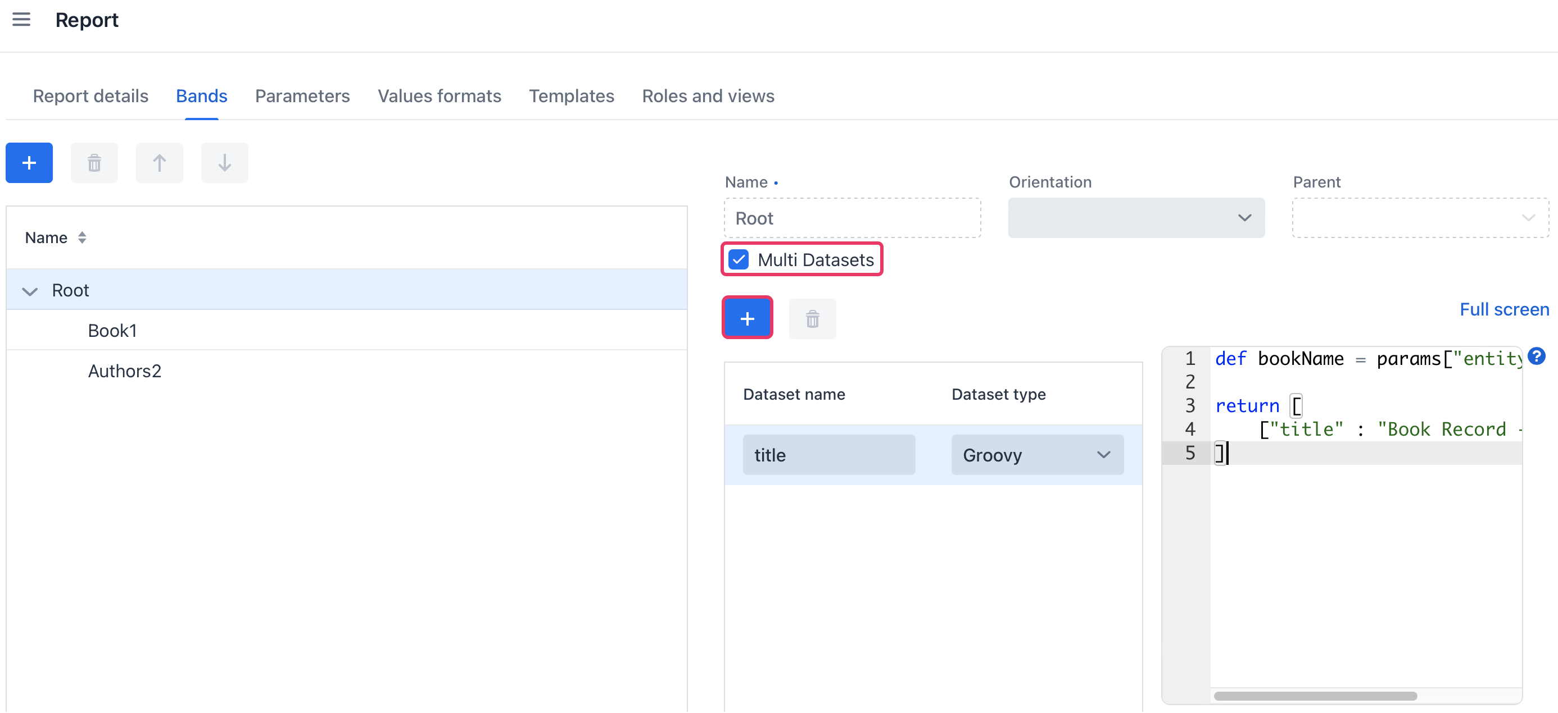This screenshot has height=713, width=1558.
Task: Click the Report page title
Action: coord(87,20)
